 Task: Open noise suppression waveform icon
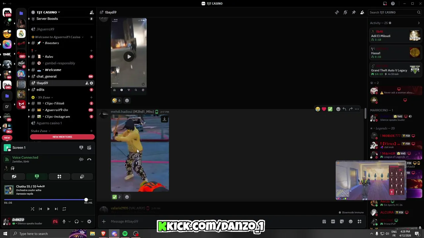pyautogui.click(x=81, y=159)
